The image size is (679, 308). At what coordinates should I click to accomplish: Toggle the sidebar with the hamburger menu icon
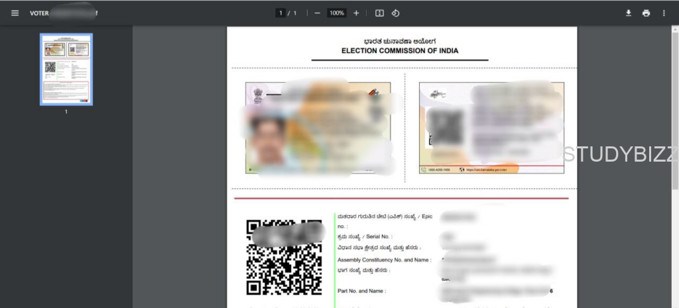(x=15, y=13)
